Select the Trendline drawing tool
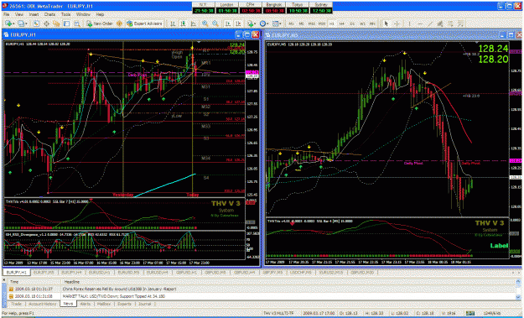Viewport: 524px width, 318px height. [430, 23]
